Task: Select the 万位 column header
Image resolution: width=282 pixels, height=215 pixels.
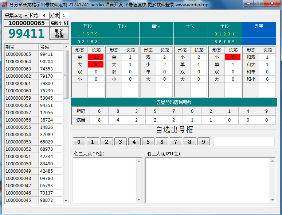Action: (x=88, y=26)
